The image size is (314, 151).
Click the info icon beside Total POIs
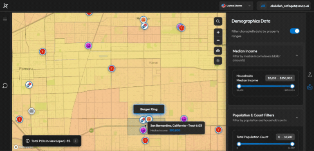point(28,141)
